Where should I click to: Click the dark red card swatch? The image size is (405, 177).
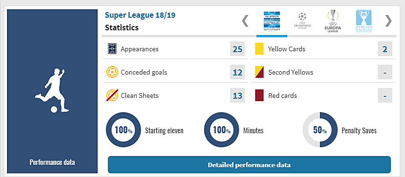coord(259,95)
